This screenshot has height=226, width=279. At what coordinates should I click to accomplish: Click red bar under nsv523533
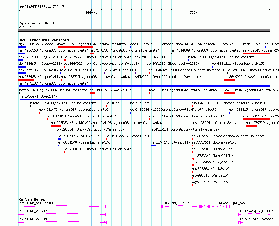point(56,126)
